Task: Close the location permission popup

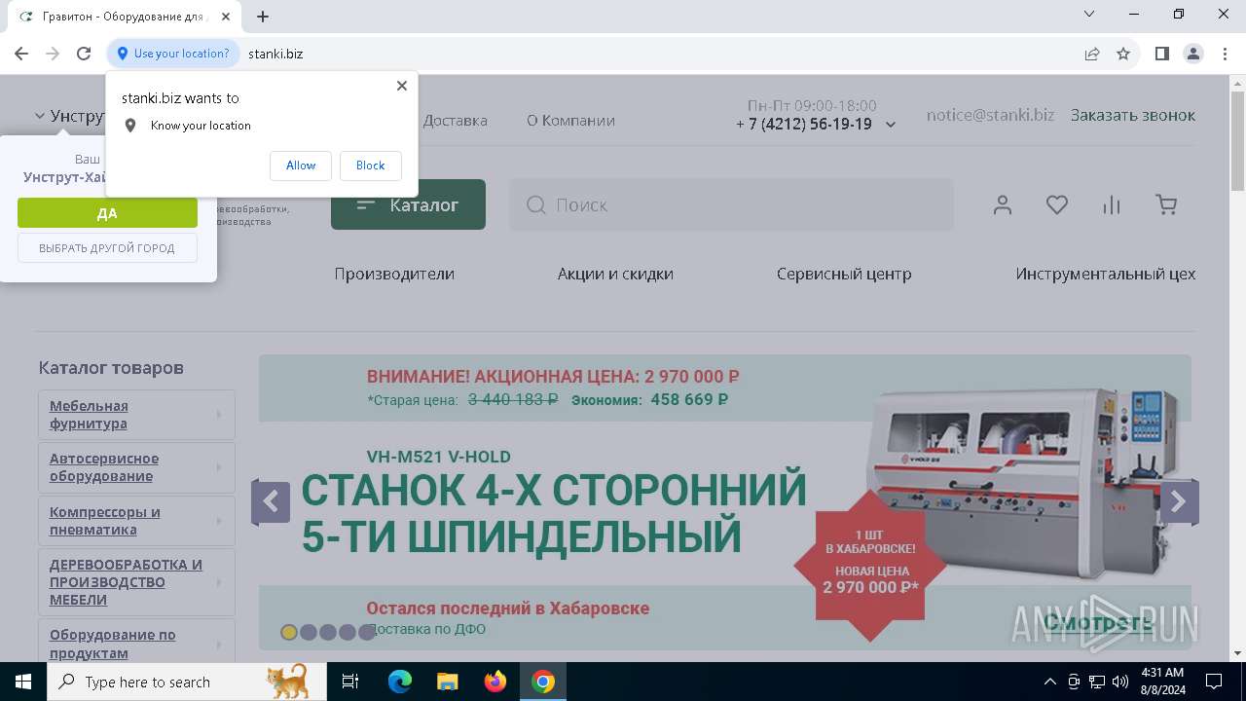Action: (x=402, y=86)
